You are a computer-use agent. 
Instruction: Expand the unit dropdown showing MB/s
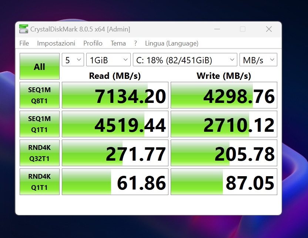[x=258, y=60]
